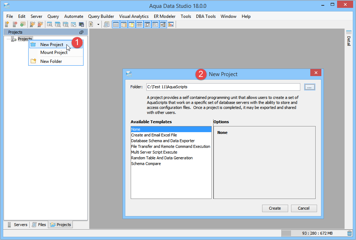Open the ER Modeler menu

165,16
